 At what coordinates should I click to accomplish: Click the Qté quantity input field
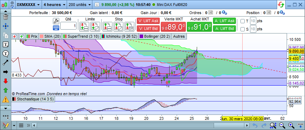(68, 26)
